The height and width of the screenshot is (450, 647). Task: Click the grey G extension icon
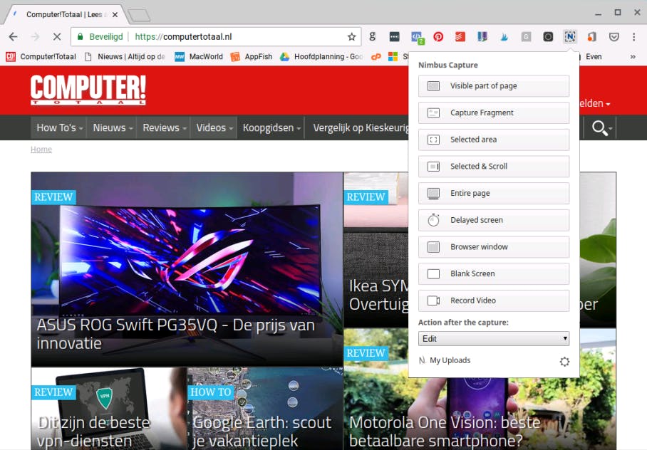click(526, 37)
